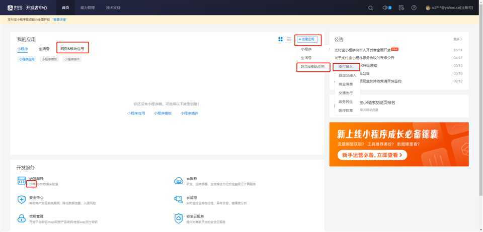Choose 生活号 in the create app menu

pyautogui.click(x=306, y=58)
